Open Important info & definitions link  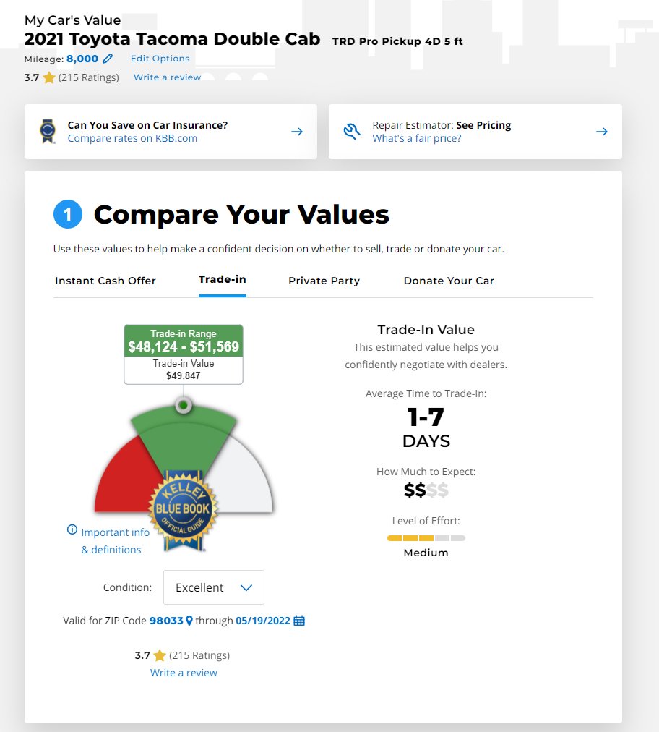coord(115,540)
